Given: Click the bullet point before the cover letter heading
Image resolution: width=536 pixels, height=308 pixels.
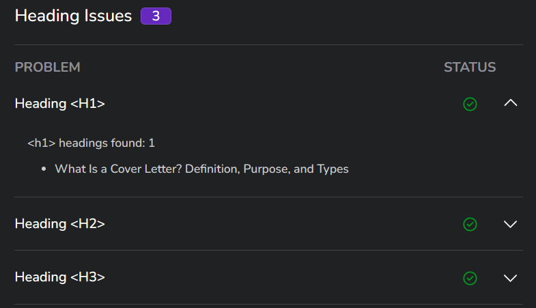Looking at the screenshot, I should 44,169.
